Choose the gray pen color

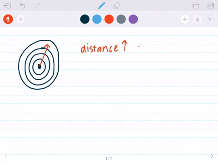point(121,19)
